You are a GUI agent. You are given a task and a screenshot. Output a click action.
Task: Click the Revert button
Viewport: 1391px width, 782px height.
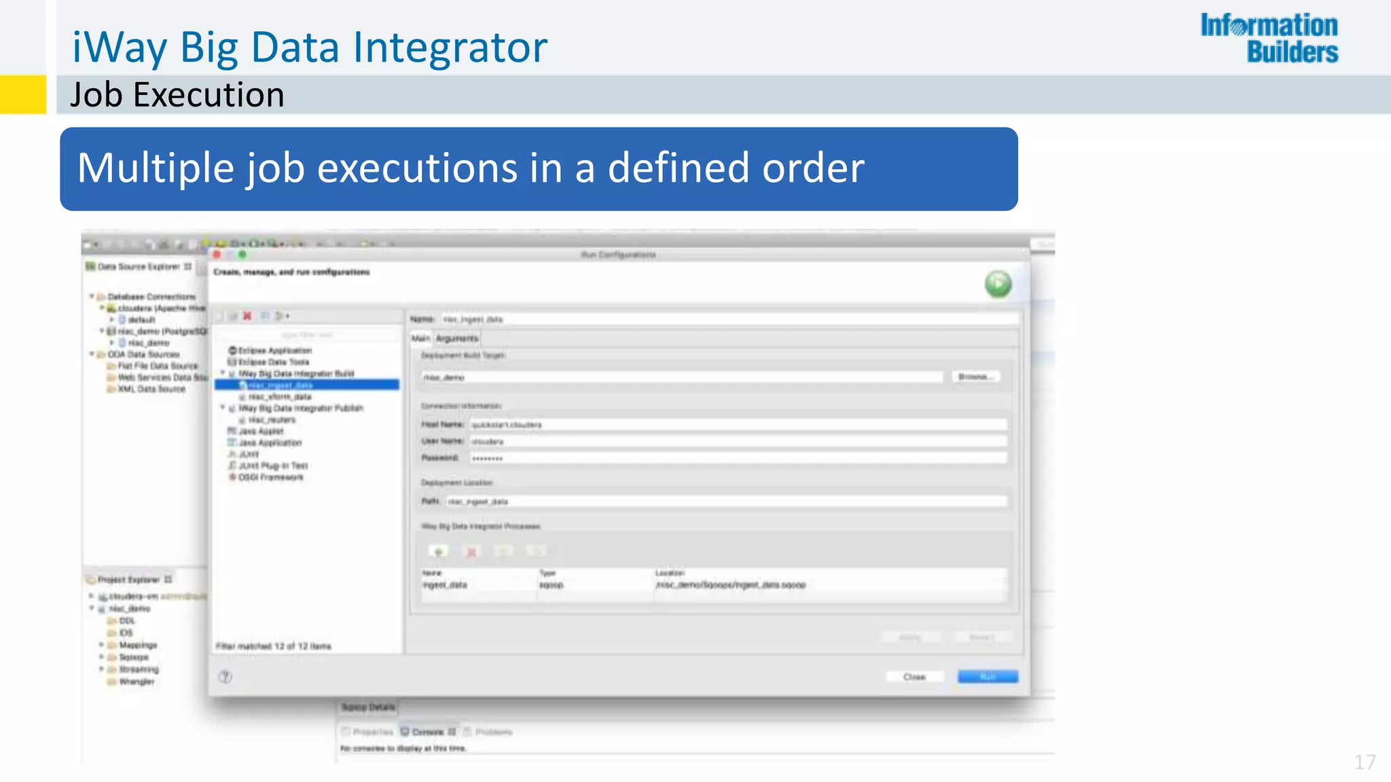982,637
